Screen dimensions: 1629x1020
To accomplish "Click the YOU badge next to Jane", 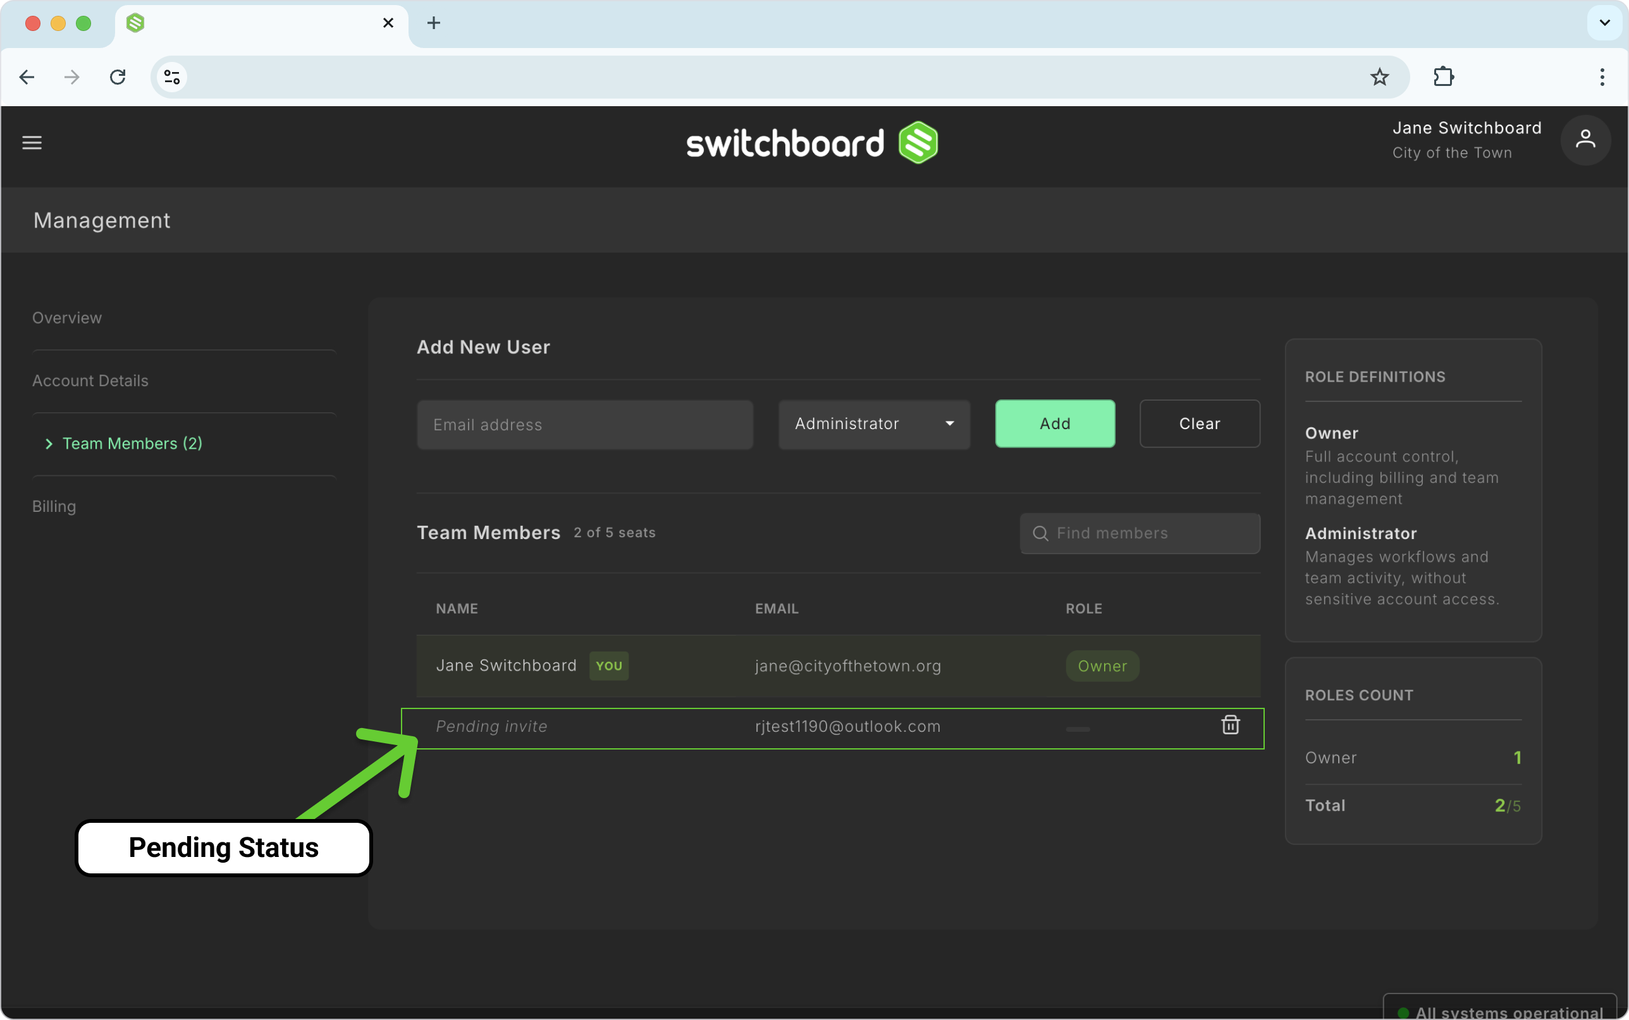I will point(609,666).
